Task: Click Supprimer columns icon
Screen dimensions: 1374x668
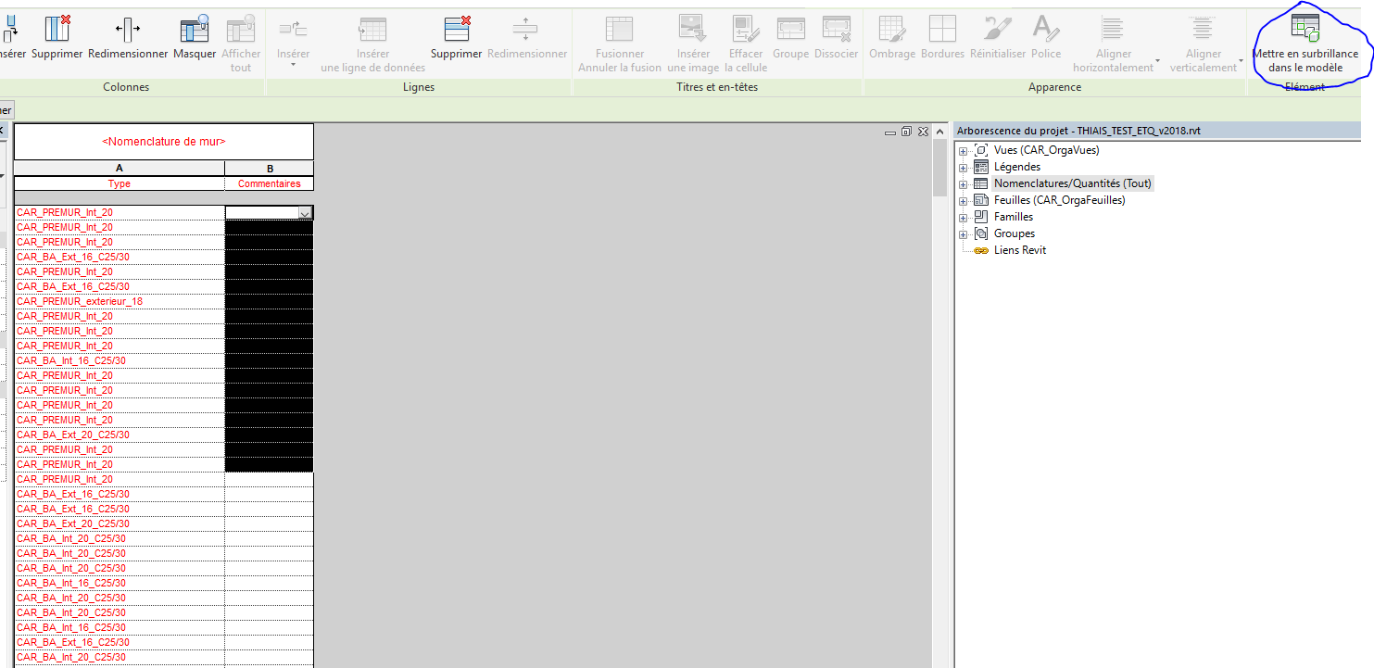Action: click(57, 30)
